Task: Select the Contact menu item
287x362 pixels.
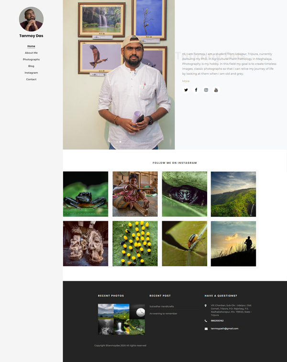Action: [31, 79]
